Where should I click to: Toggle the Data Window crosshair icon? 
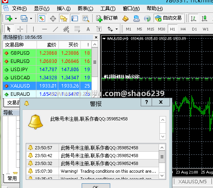53,18
